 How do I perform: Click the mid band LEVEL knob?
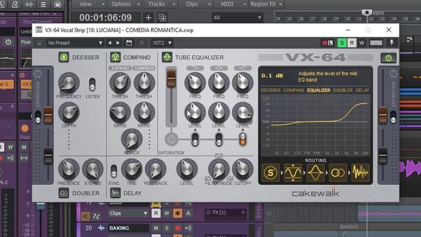219,113
